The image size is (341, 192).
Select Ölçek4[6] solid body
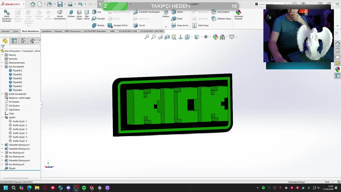[x=15, y=90]
